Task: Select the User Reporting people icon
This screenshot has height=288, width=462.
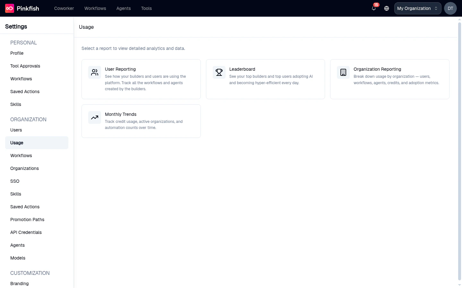Action: [94, 72]
